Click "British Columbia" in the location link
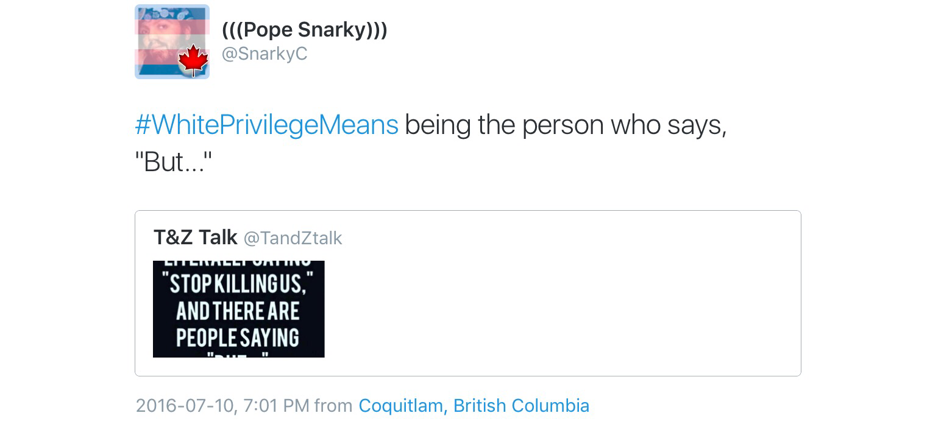Screen dimensions: 930x427 521,406
